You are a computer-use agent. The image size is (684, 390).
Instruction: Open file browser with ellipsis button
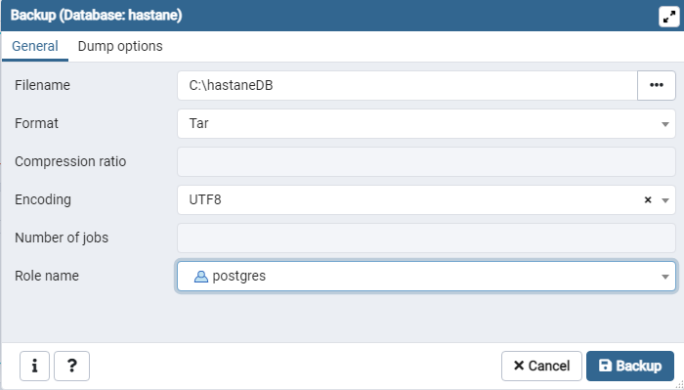click(x=657, y=85)
